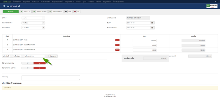Click the รายละเอียด details column header
The image size is (220, 106).
[66, 36]
